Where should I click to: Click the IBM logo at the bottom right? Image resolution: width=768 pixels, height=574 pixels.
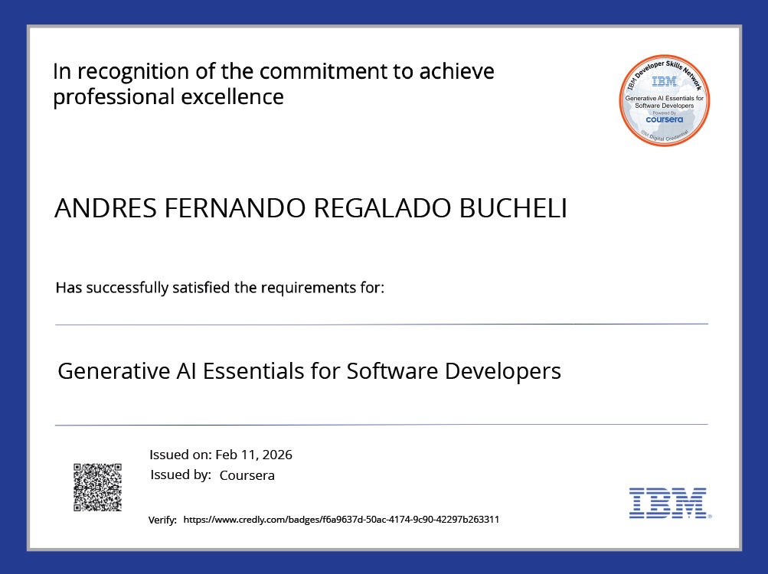click(668, 504)
